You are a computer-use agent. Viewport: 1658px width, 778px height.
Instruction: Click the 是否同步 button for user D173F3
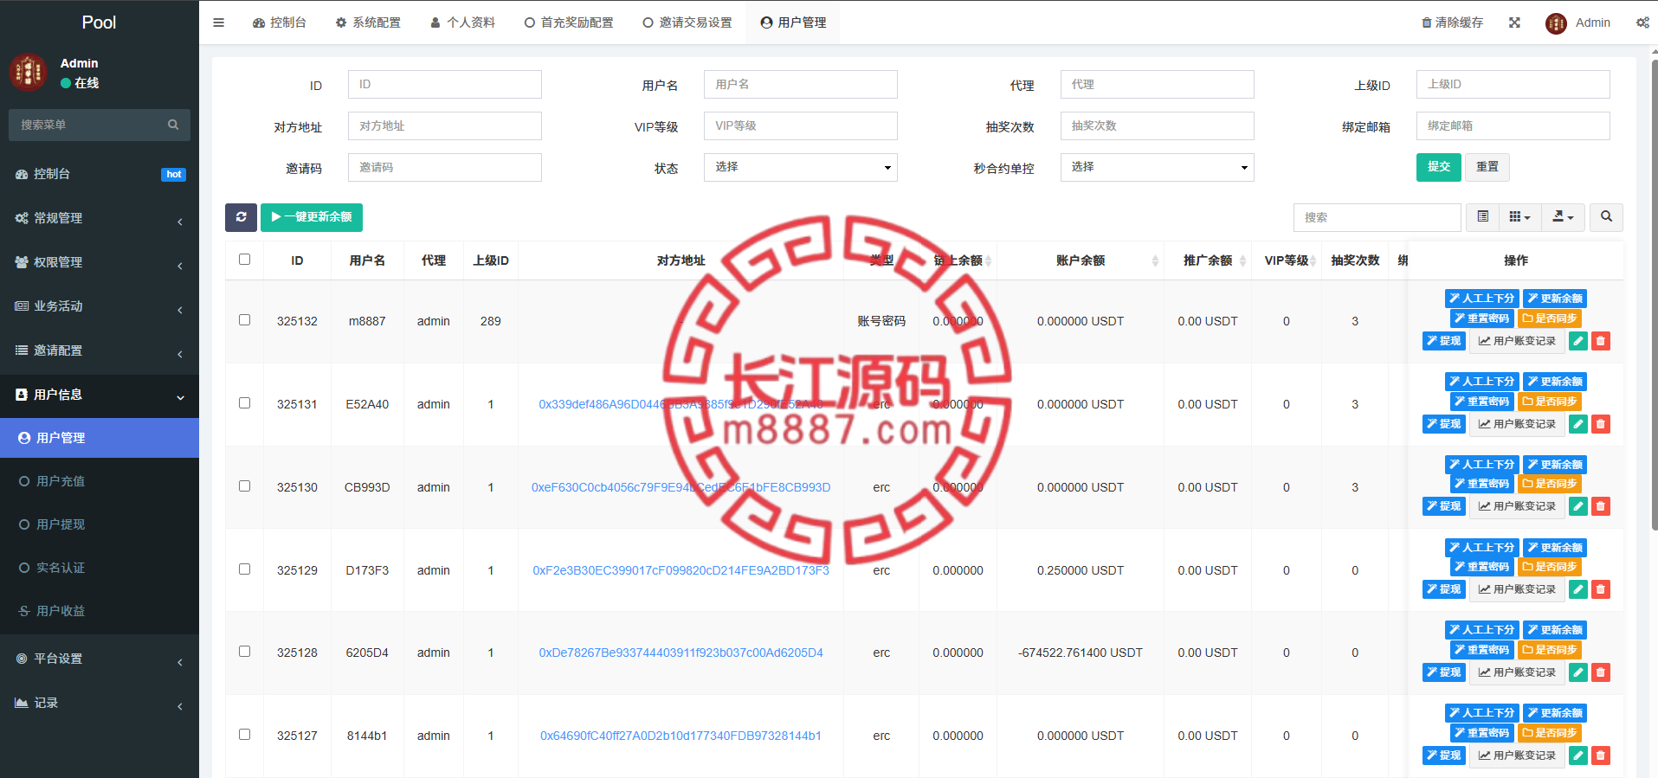[1550, 567]
